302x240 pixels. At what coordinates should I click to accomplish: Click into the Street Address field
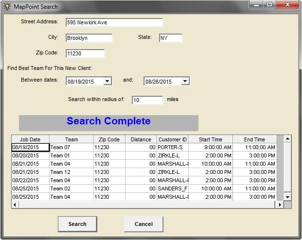tap(114, 22)
